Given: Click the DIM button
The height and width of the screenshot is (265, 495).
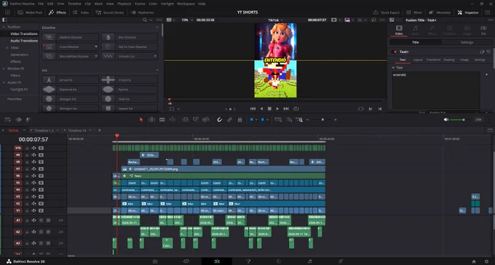Looking at the screenshot, I should click(x=478, y=120).
